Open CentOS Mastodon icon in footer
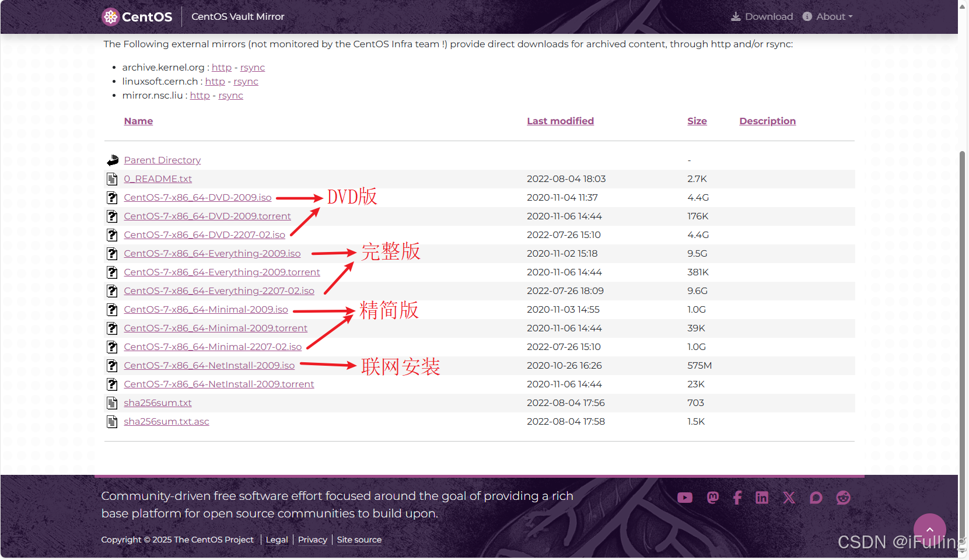 point(712,498)
